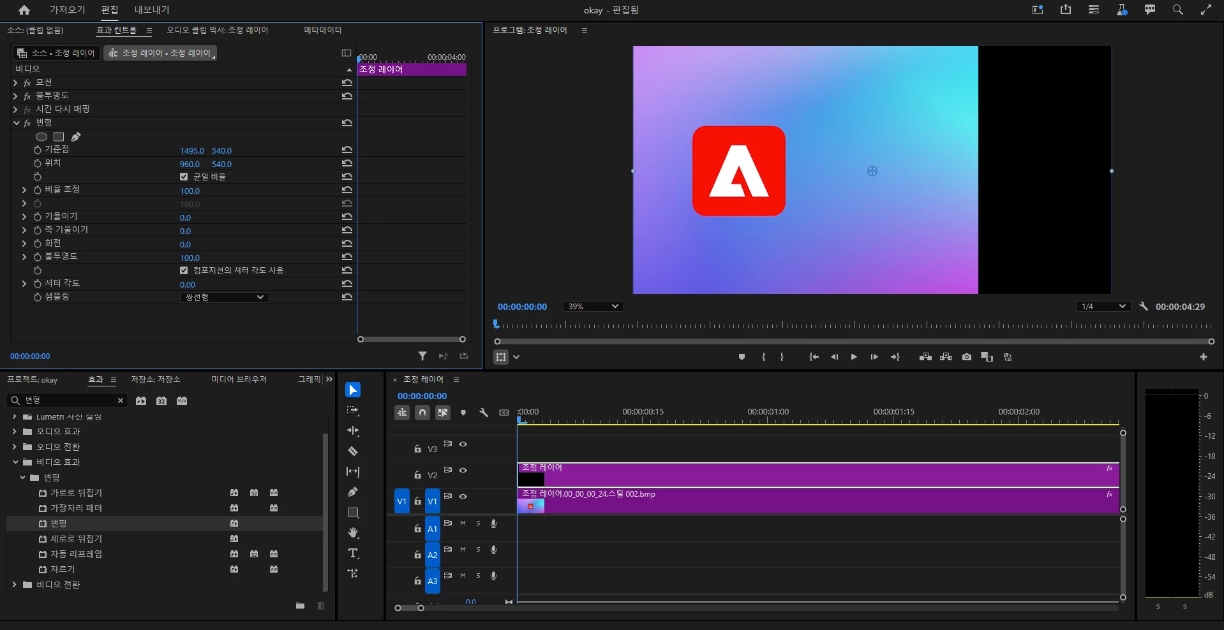Expand the 비율 조정 property
1224x630 pixels.
24,190
